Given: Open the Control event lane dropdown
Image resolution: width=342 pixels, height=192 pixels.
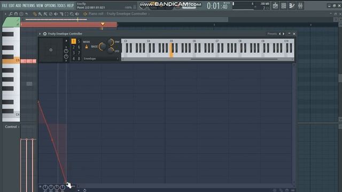Looking at the screenshot, I should coord(12,127).
